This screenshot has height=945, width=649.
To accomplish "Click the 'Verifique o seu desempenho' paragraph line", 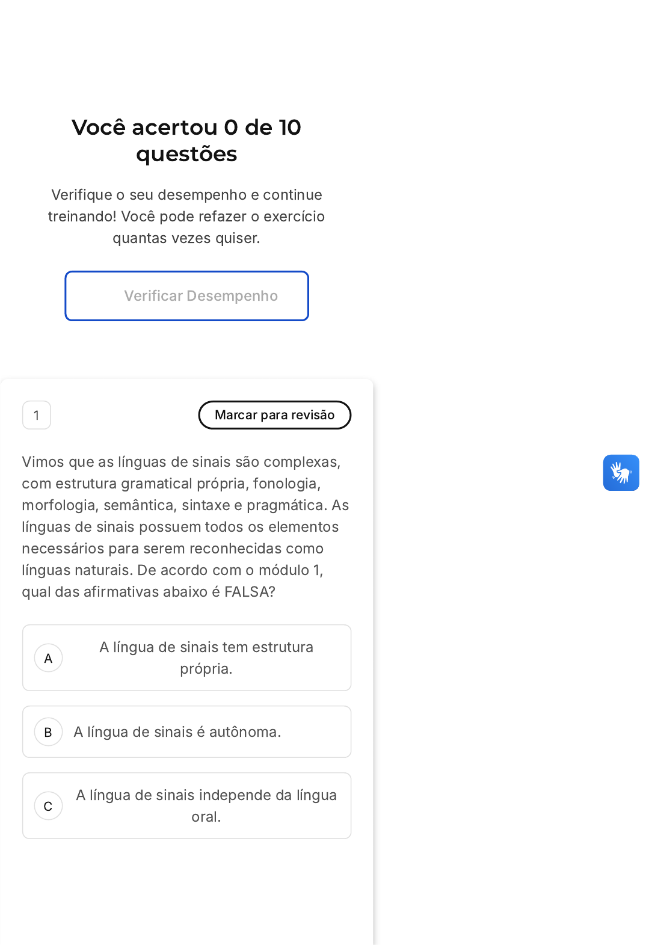I will [186, 195].
